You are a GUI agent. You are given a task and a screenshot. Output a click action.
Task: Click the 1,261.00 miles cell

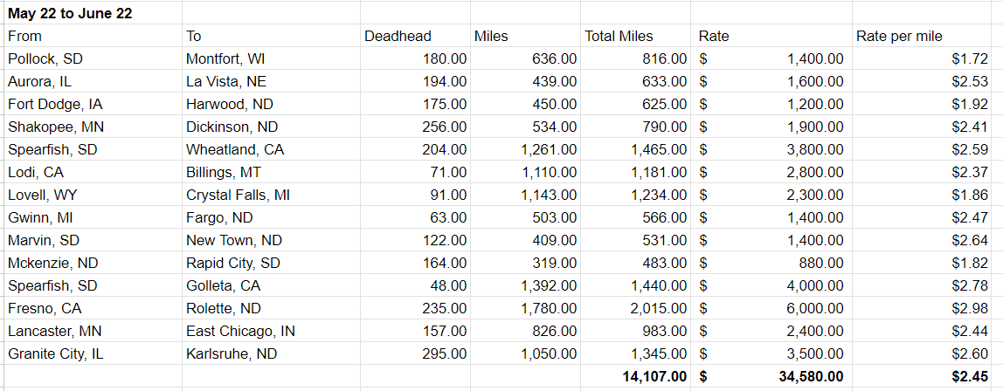[548, 149]
